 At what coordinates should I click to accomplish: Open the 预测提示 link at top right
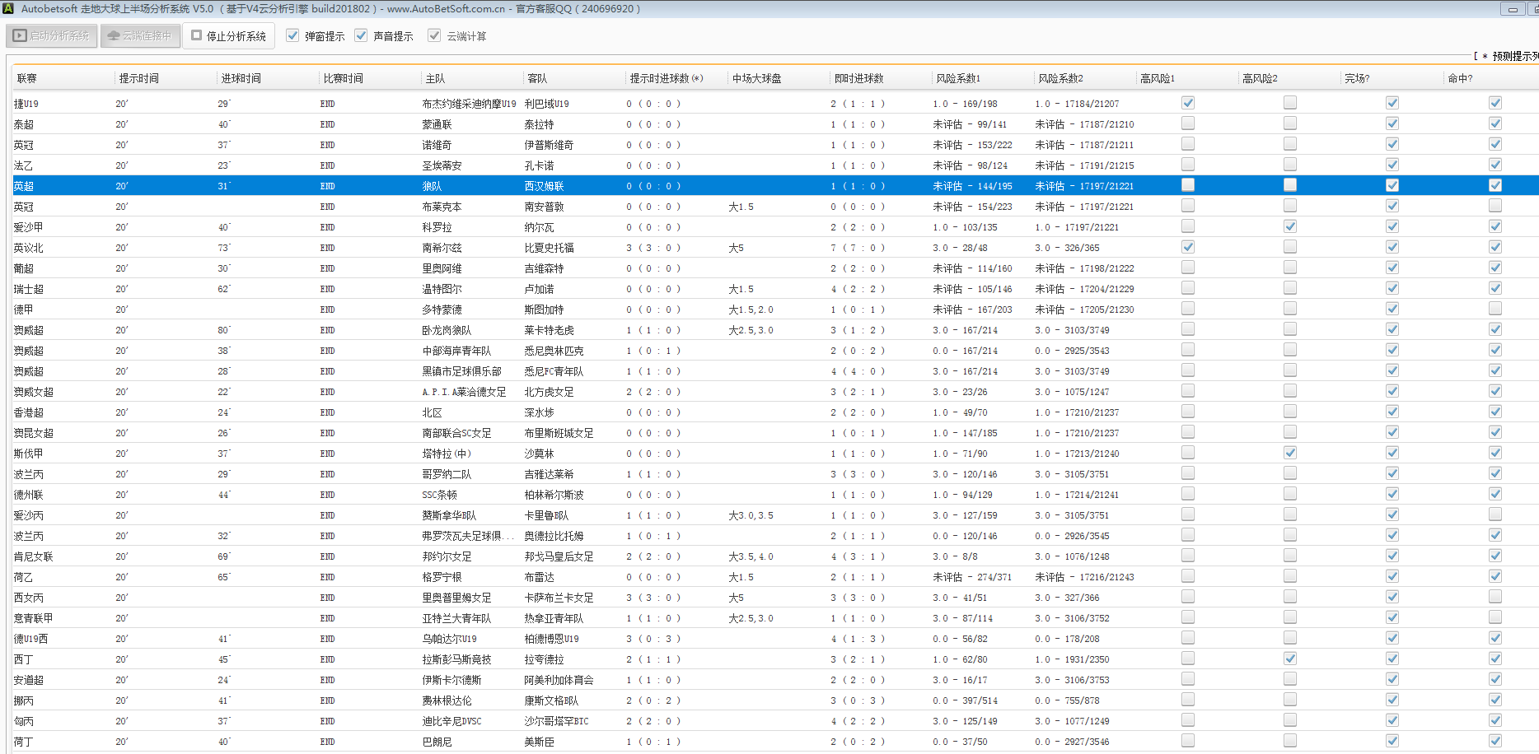coord(1514,56)
